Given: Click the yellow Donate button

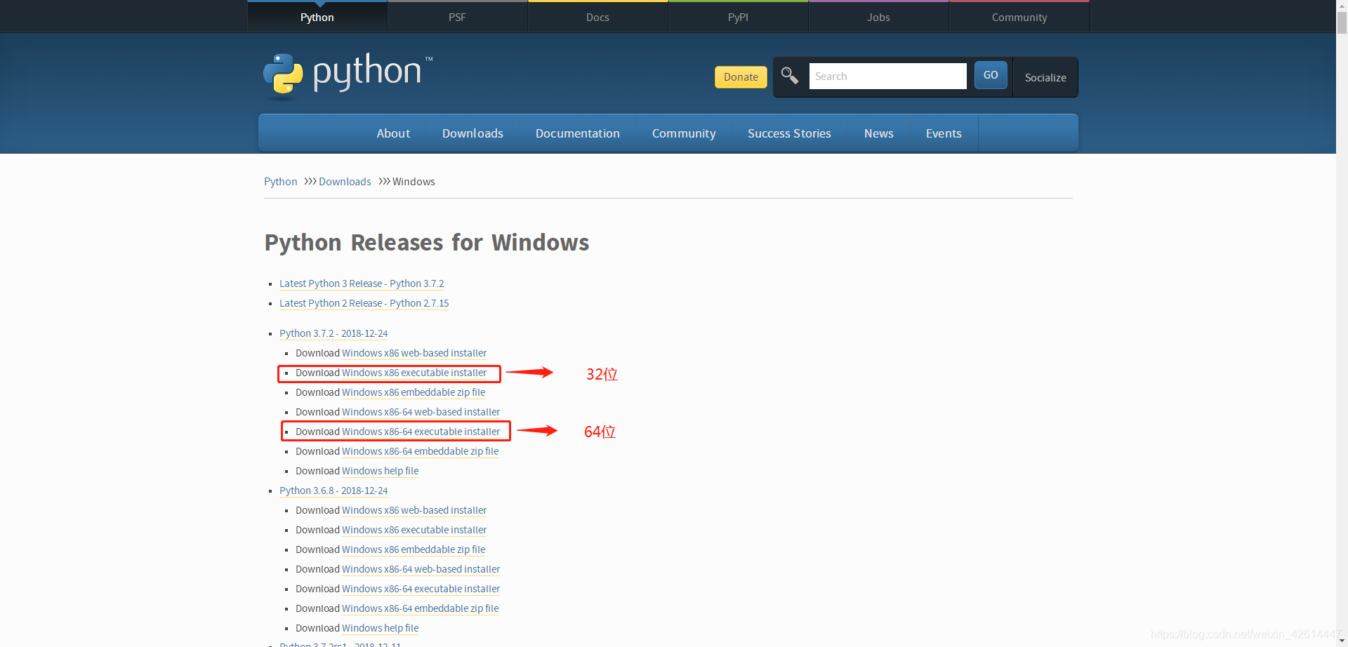Looking at the screenshot, I should tap(741, 77).
